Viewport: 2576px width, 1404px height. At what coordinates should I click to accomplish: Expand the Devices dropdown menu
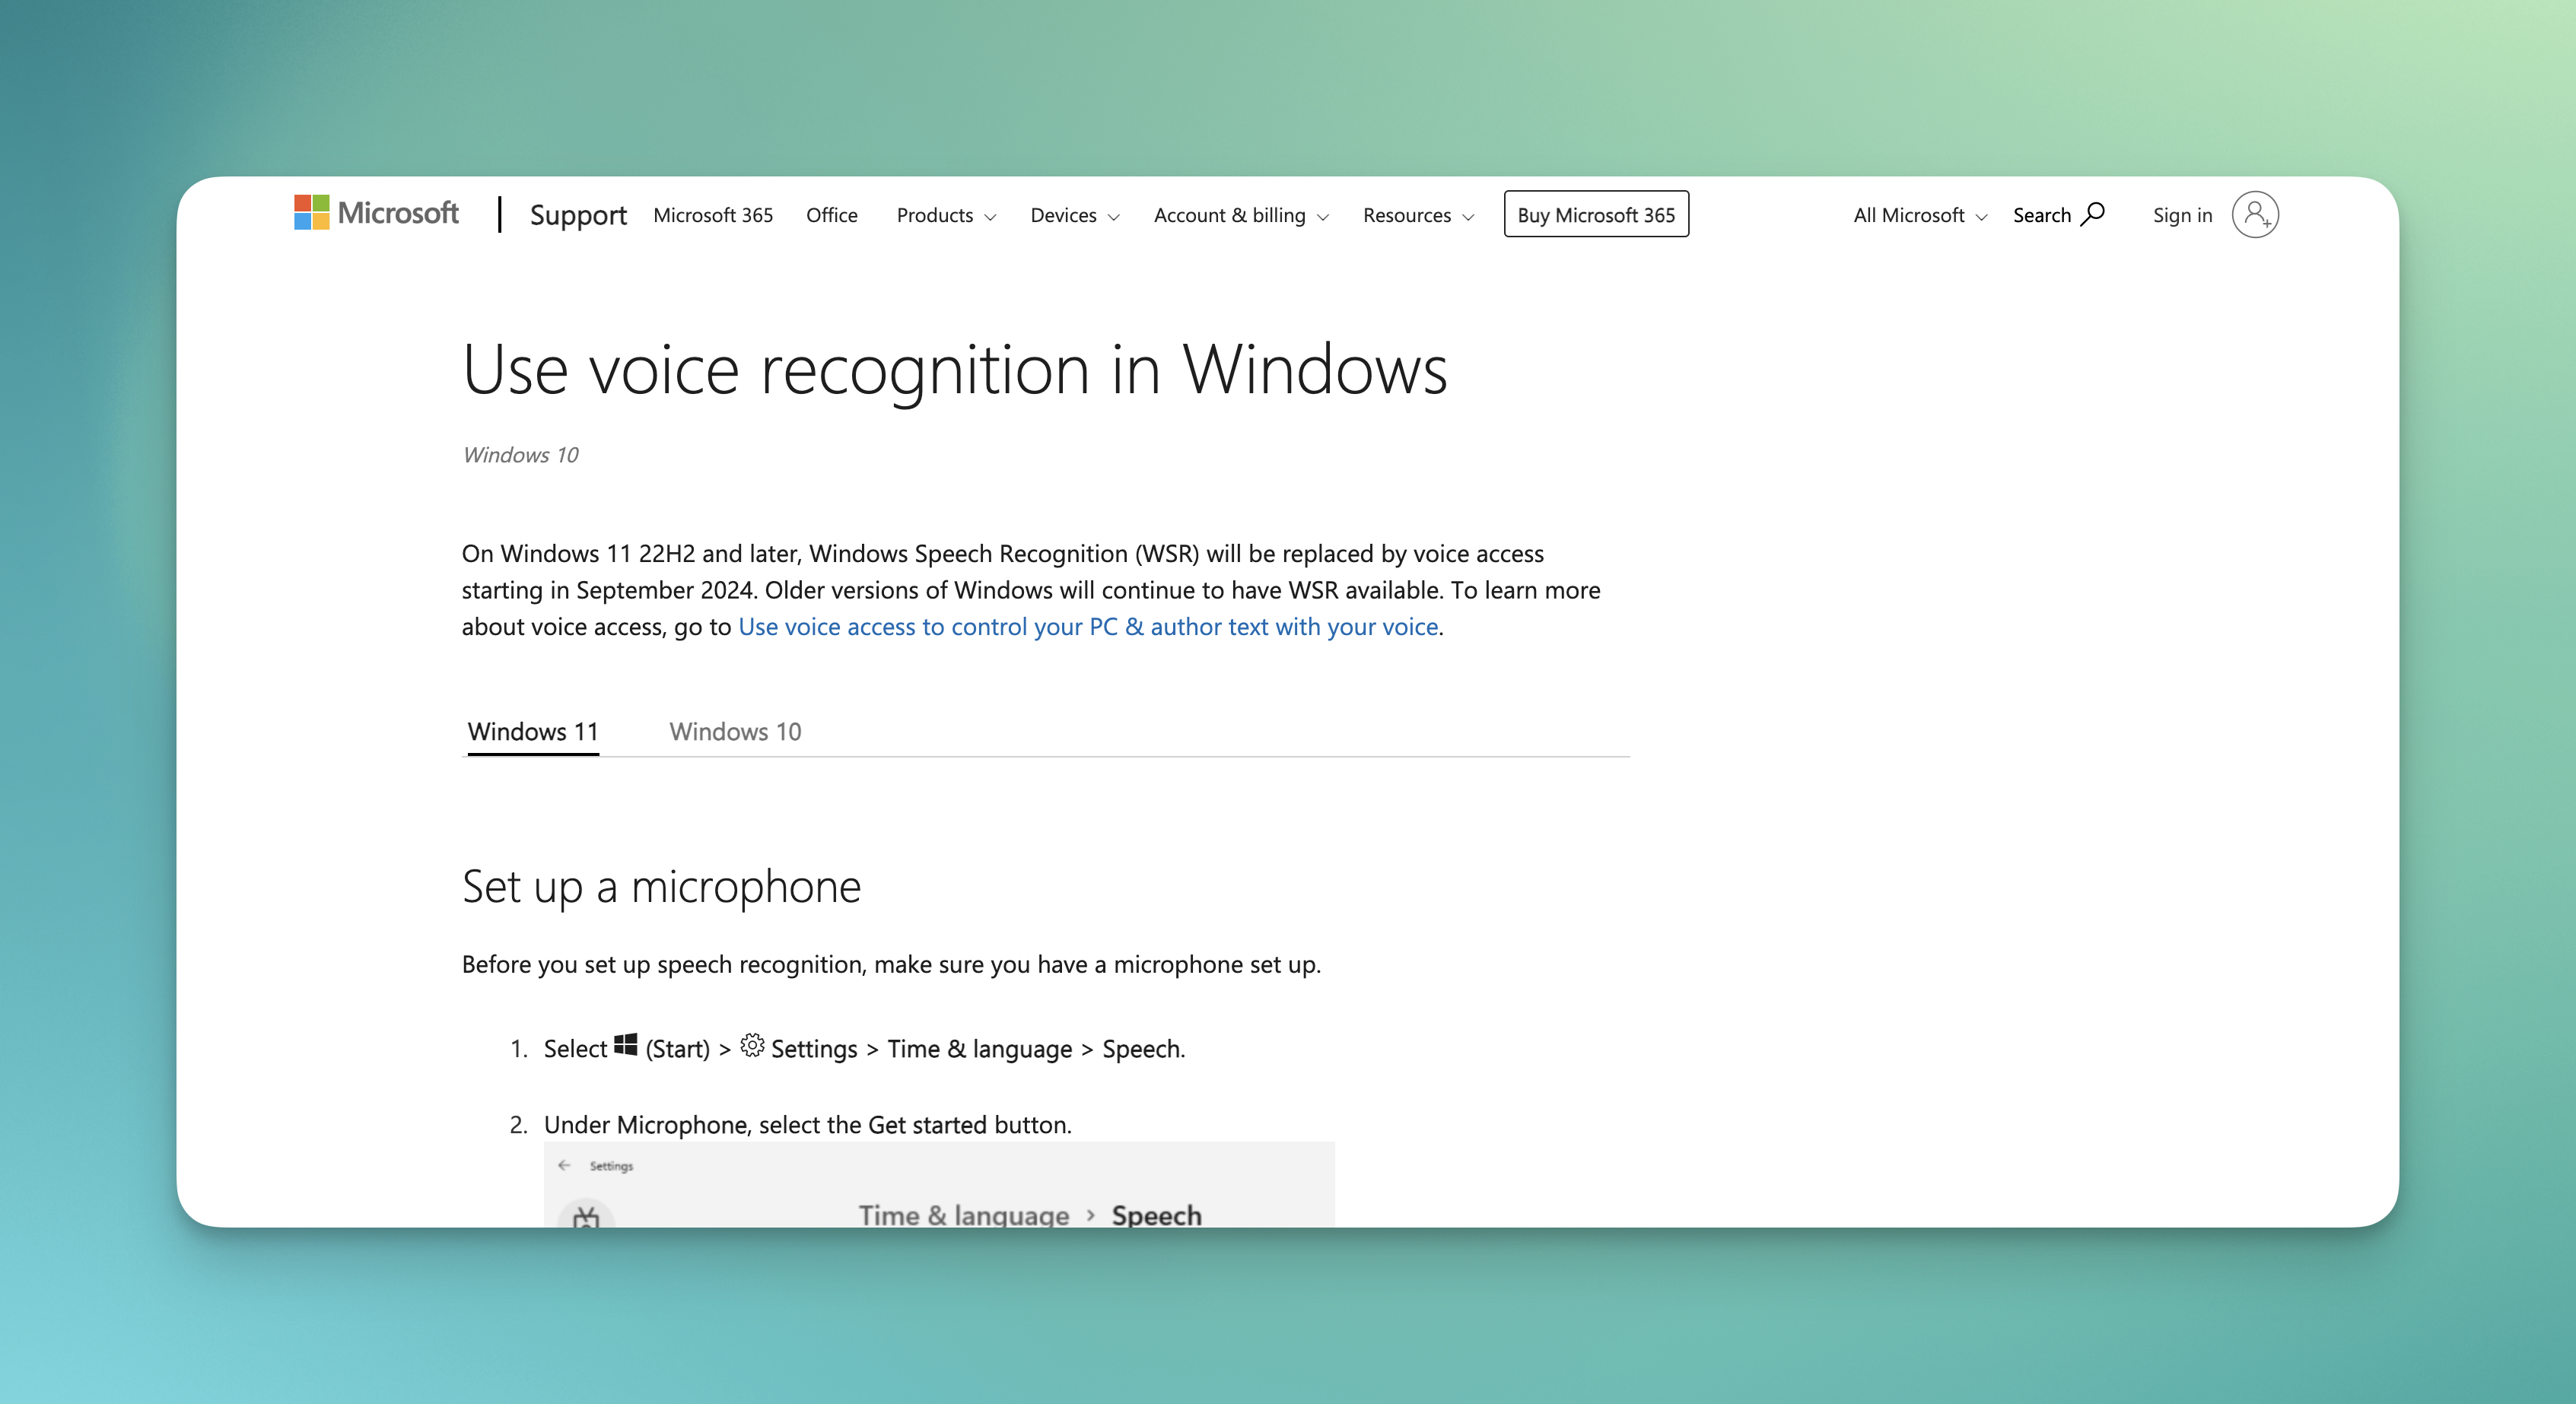(x=1075, y=215)
